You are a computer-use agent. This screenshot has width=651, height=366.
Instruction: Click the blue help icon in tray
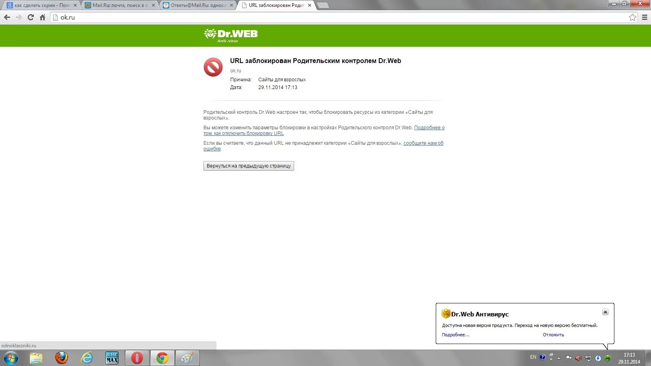542,357
